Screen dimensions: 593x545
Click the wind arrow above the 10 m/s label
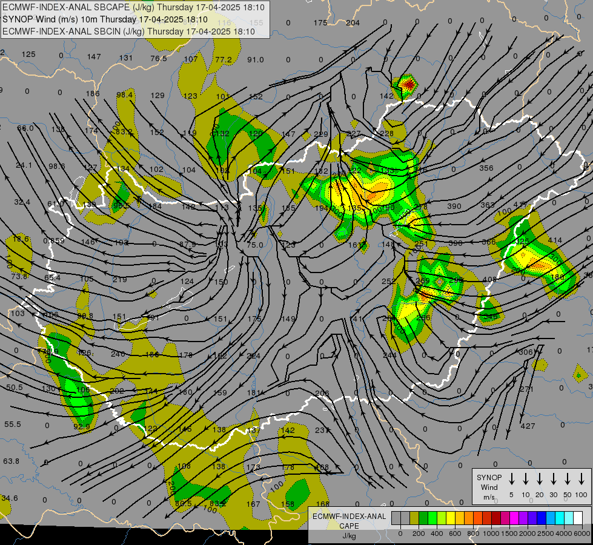(x=526, y=479)
